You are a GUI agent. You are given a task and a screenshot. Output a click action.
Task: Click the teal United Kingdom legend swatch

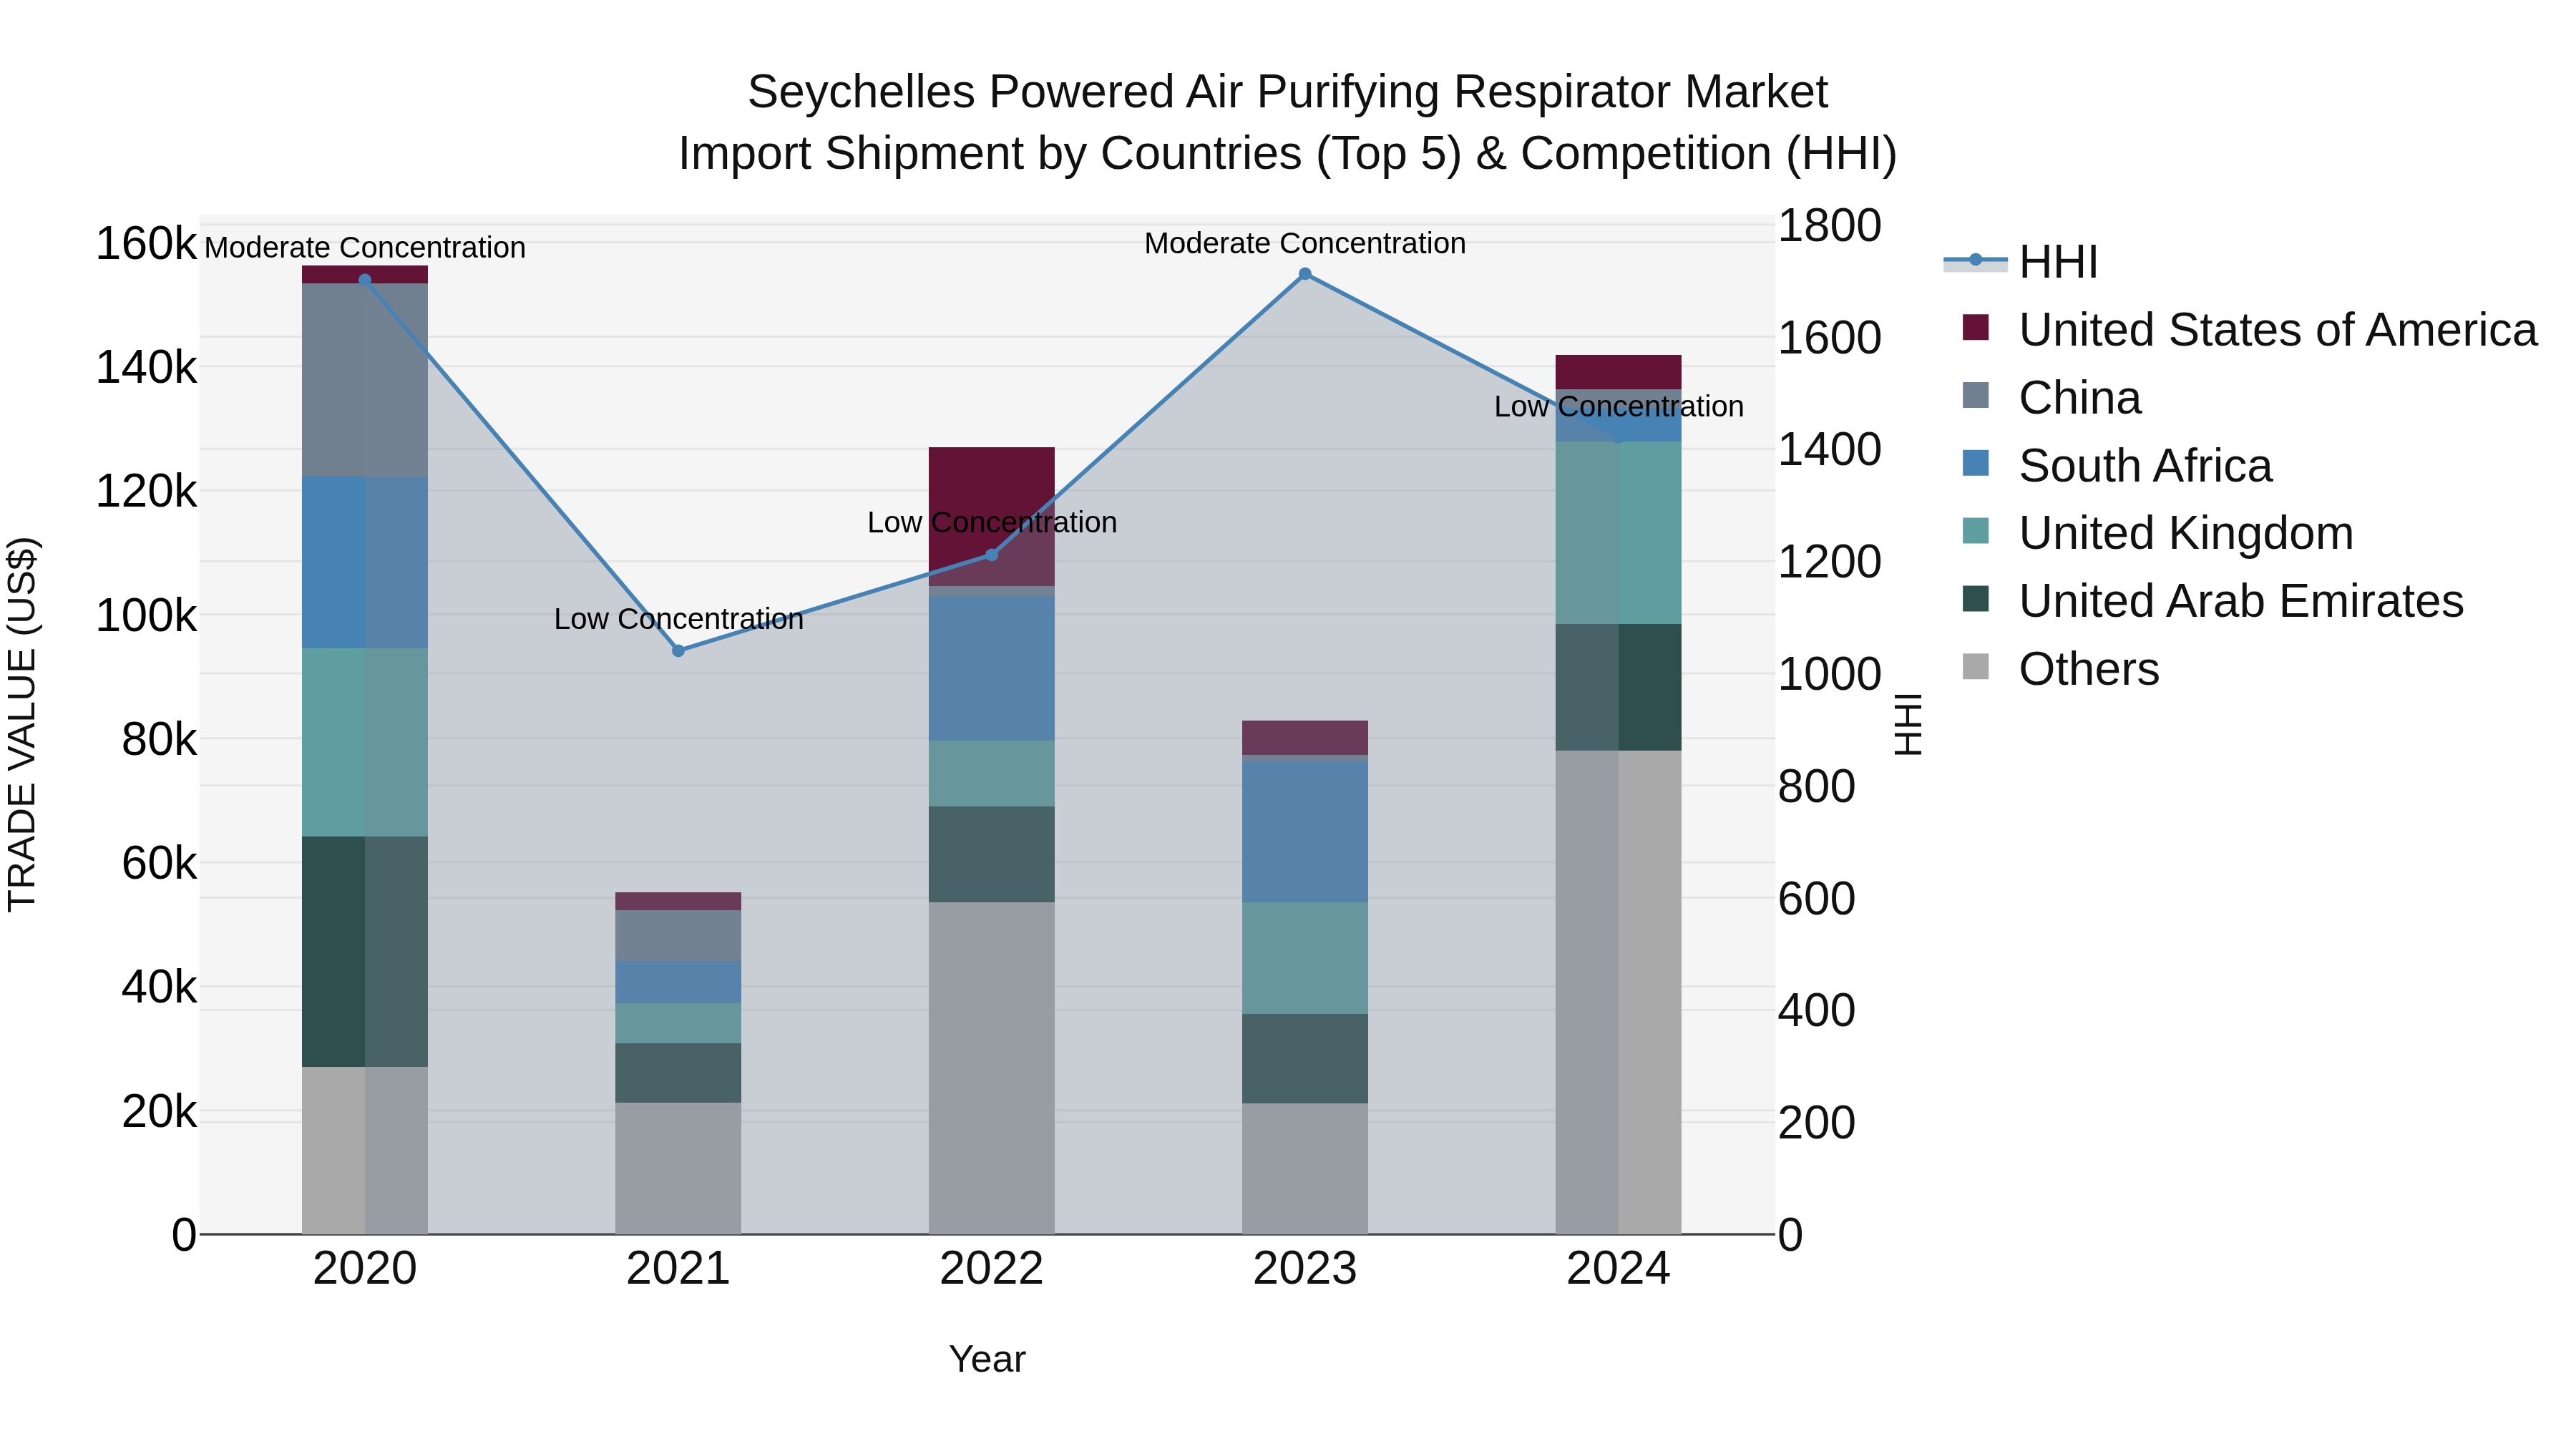(1976, 531)
